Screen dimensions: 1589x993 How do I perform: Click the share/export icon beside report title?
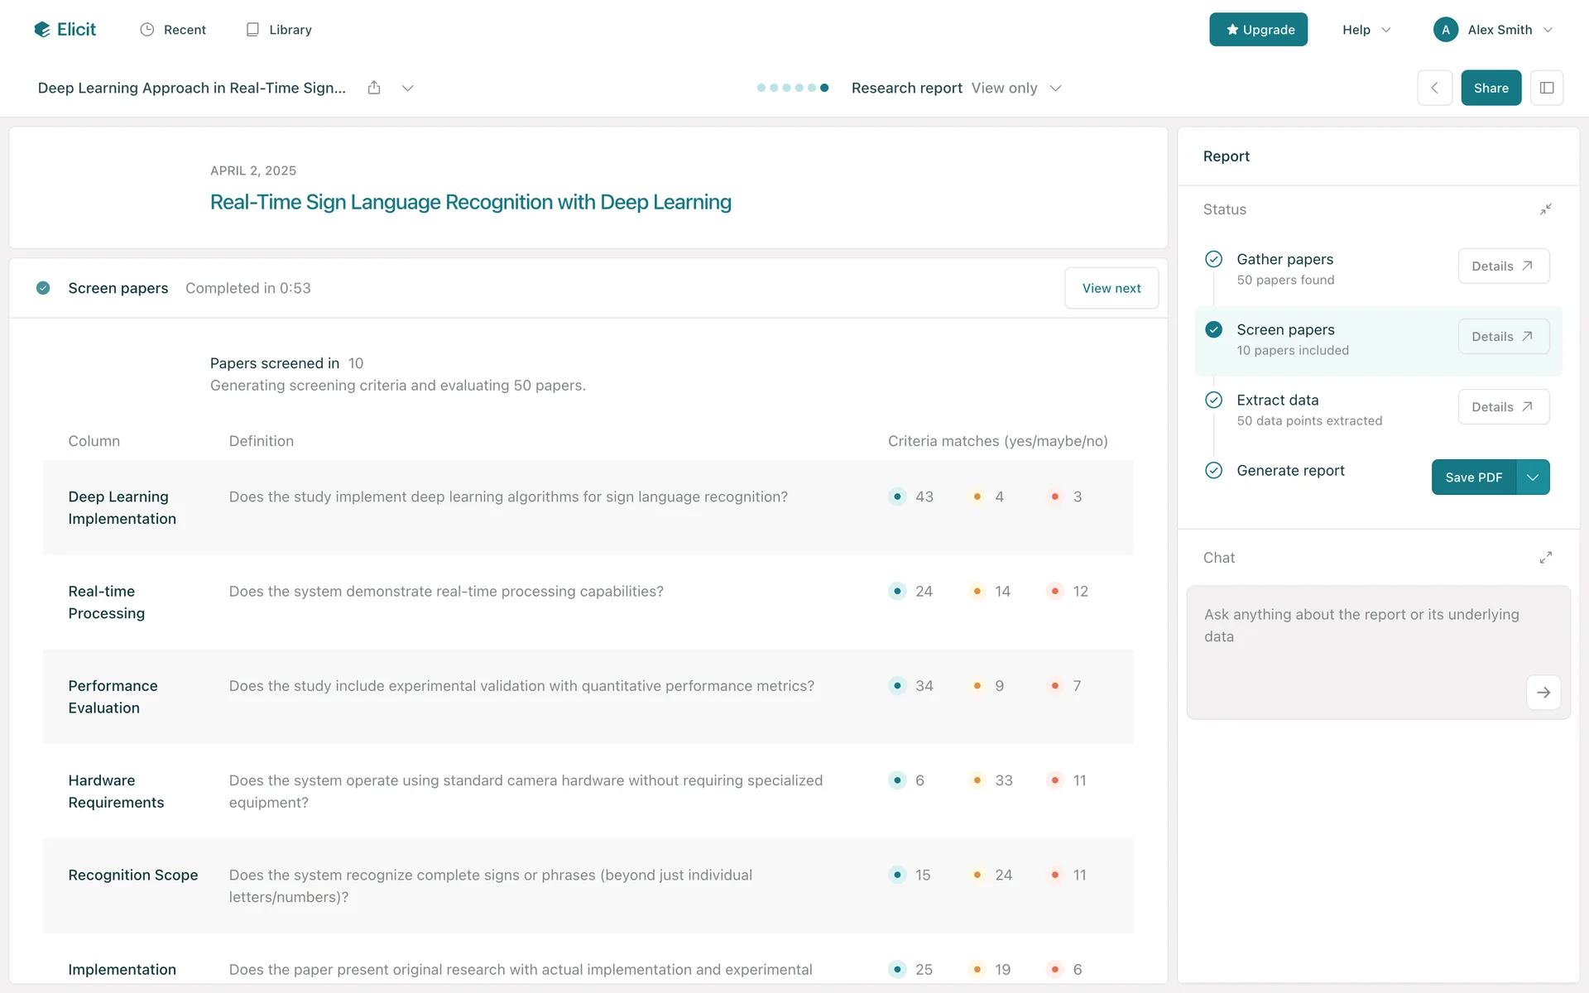pyautogui.click(x=374, y=88)
